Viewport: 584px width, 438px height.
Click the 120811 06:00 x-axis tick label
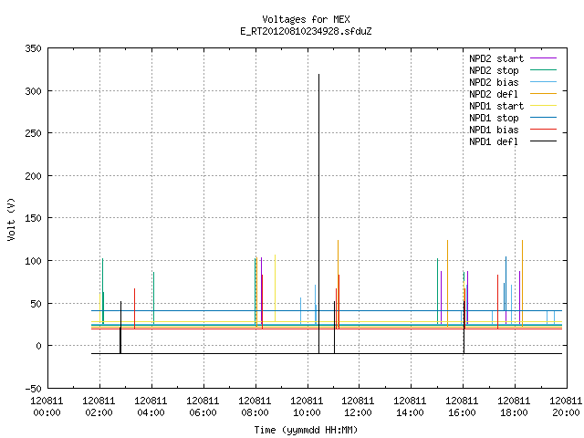(x=203, y=407)
